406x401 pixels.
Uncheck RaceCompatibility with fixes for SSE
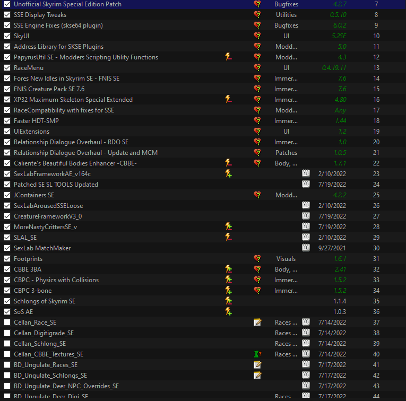click(7, 110)
